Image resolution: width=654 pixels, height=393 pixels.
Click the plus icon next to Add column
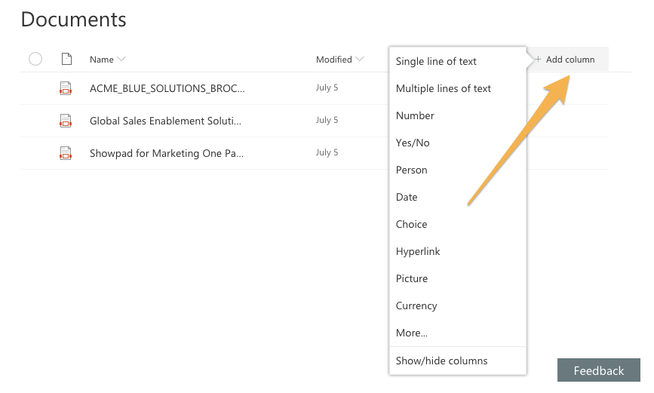click(x=538, y=60)
